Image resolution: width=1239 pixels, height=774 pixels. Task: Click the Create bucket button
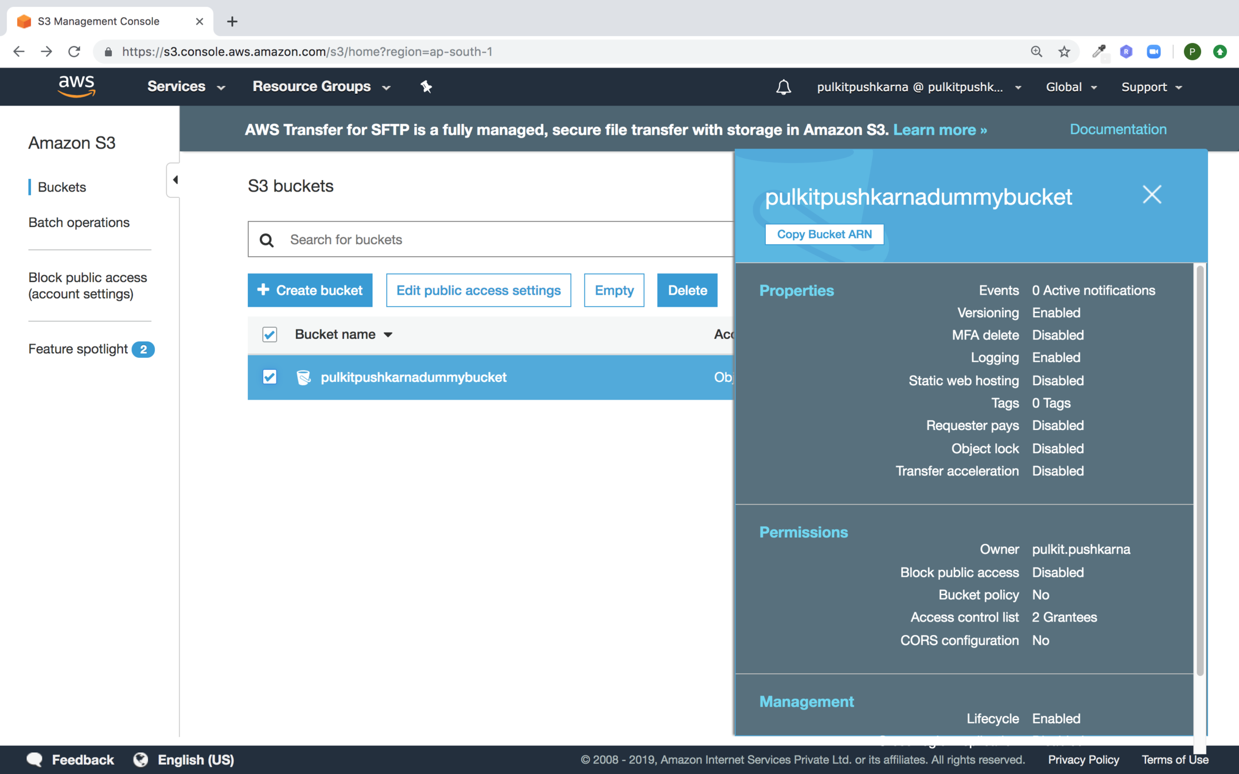(x=310, y=290)
